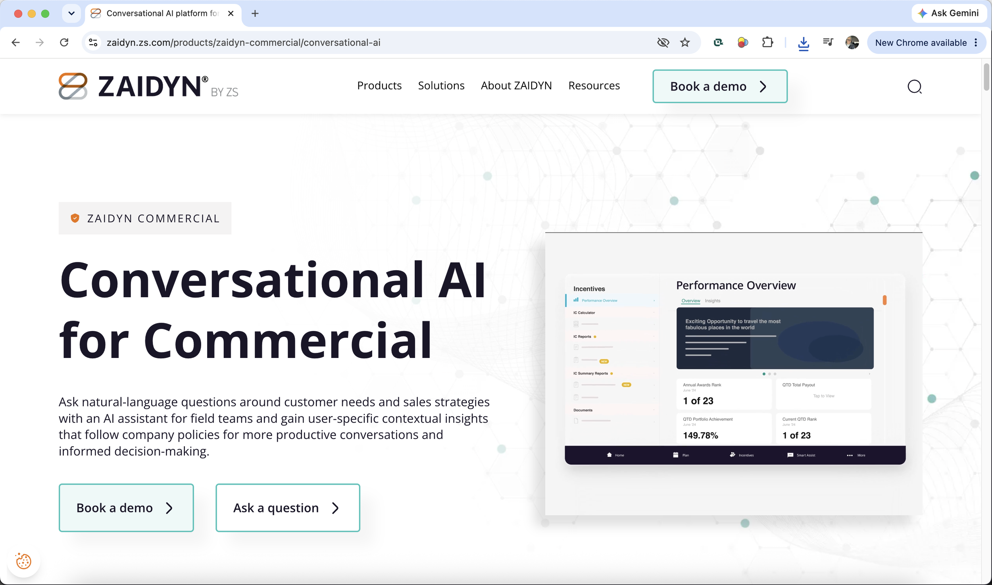Click the crossed-out eye icon in address bar
This screenshot has width=992, height=585.
coord(663,42)
